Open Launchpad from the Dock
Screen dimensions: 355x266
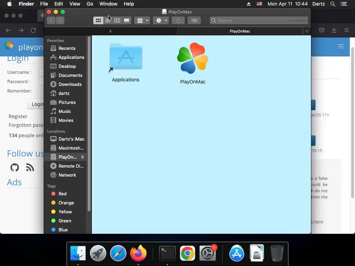[98, 253]
